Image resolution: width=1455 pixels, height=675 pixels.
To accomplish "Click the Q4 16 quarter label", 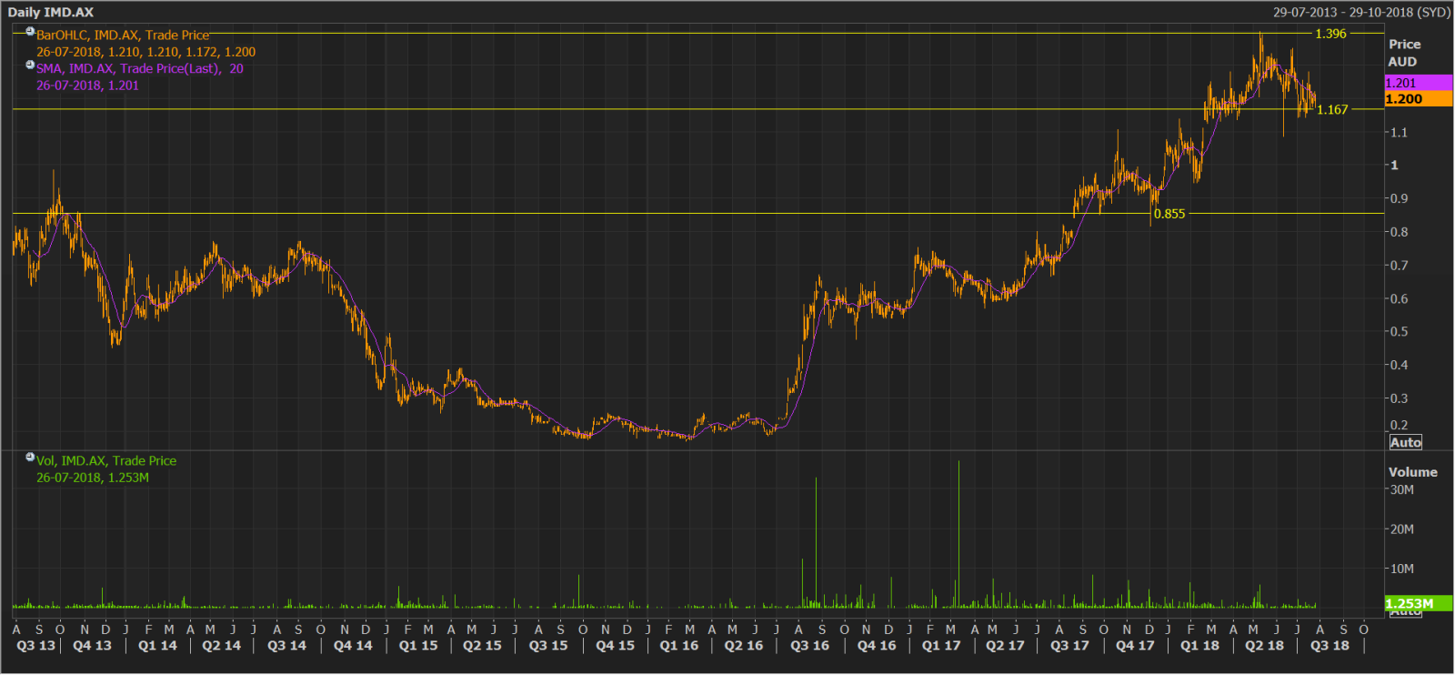I will tap(877, 645).
